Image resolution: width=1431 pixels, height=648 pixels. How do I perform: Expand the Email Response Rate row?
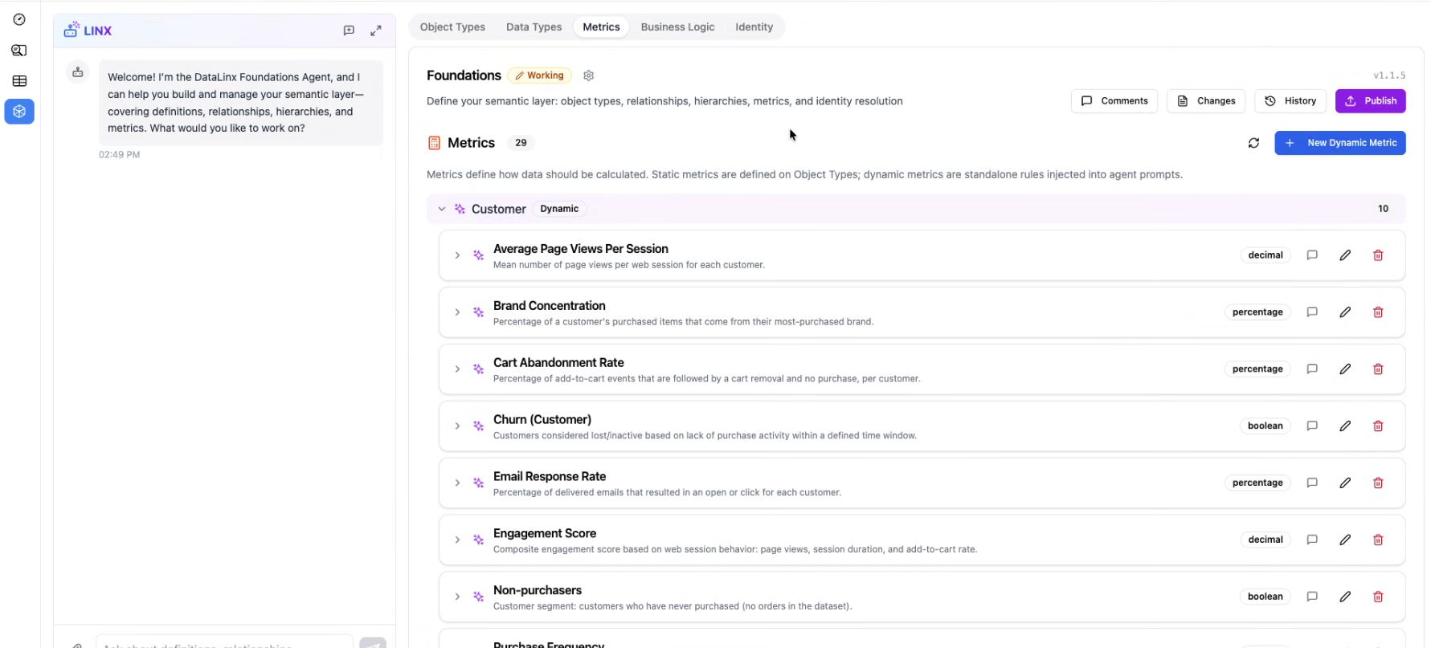coord(457,483)
